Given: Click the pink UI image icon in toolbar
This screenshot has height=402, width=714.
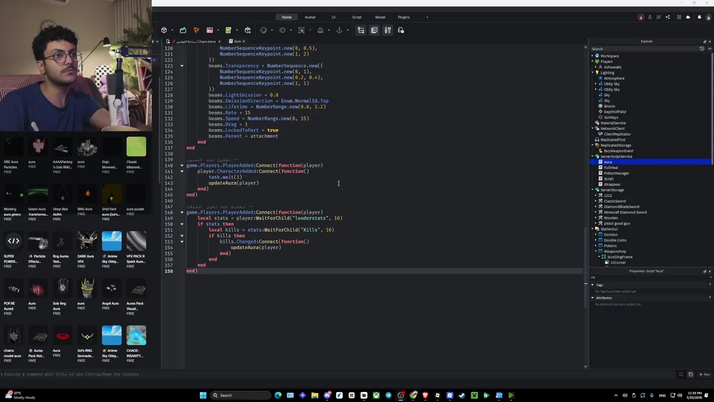Looking at the screenshot, I should pos(210,30).
